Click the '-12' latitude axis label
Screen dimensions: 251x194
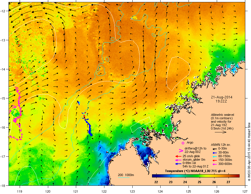3,11
